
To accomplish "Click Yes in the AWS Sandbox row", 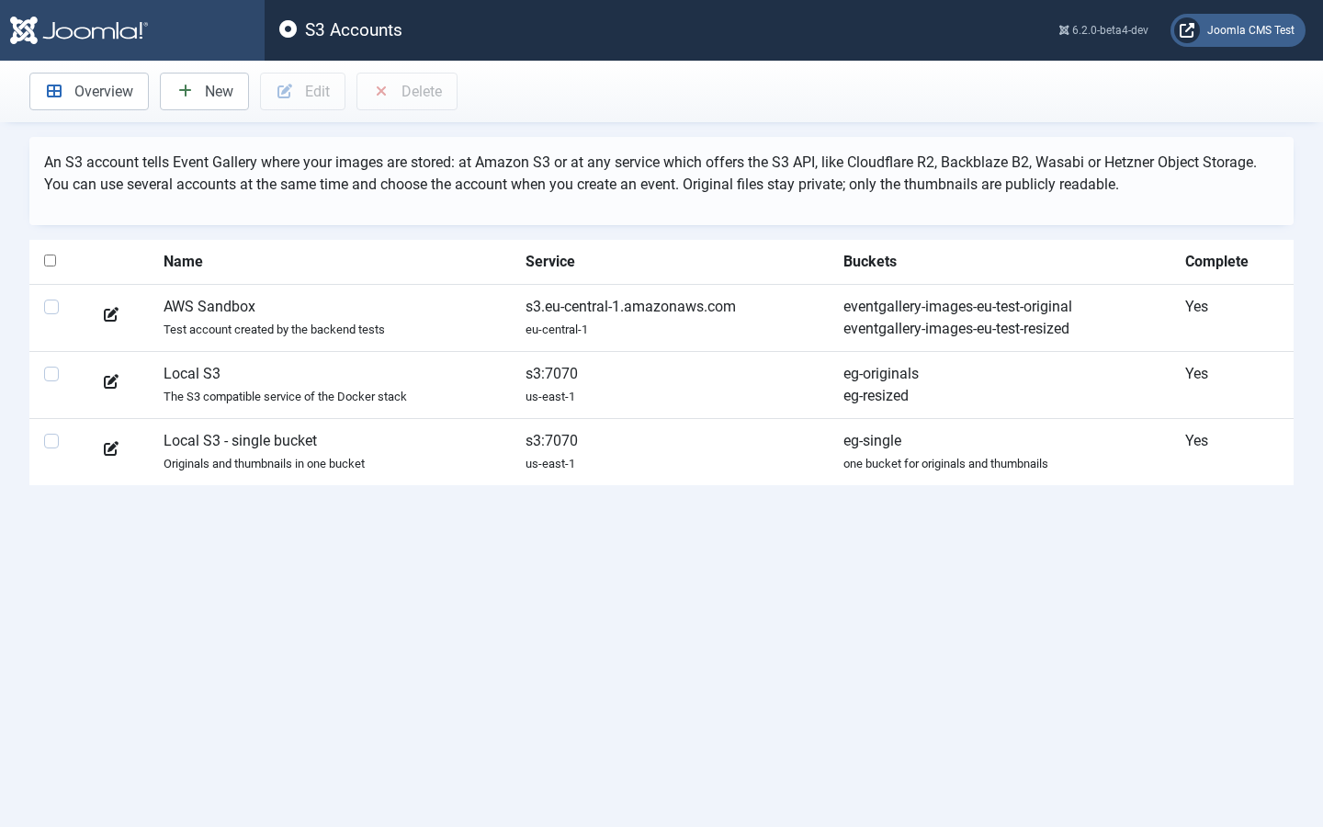I will tap(1196, 306).
